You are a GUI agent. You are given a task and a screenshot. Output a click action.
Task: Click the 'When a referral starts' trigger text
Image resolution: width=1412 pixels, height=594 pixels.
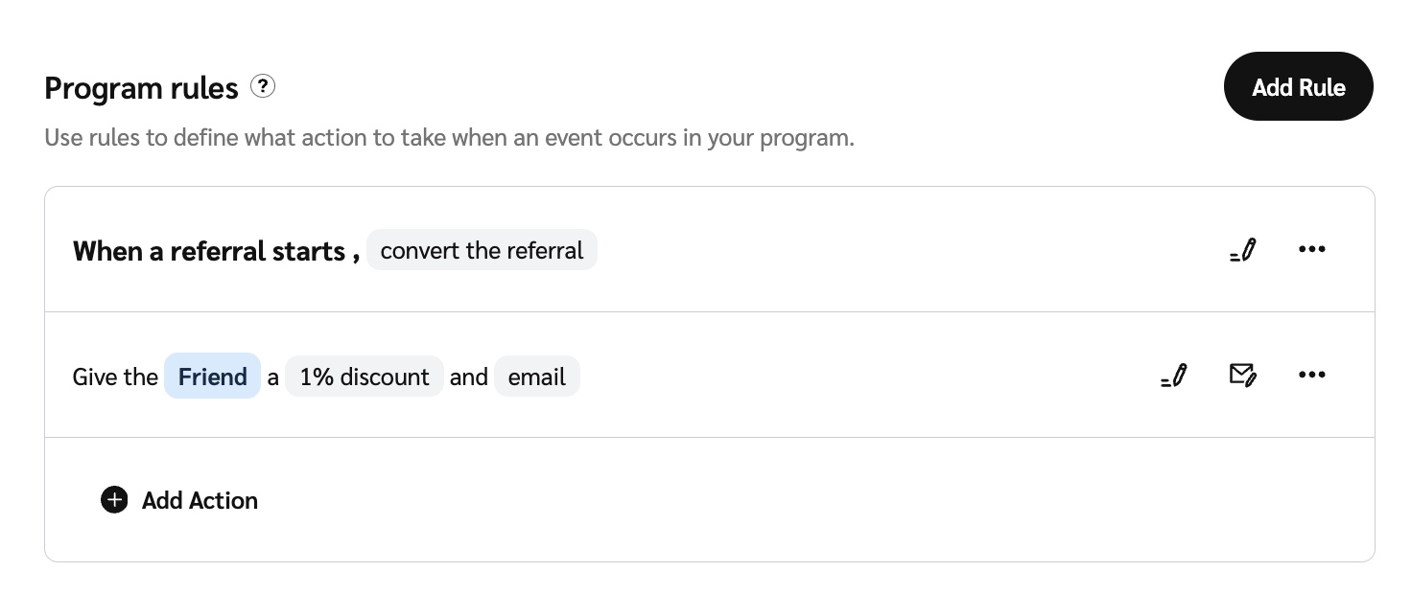click(209, 251)
